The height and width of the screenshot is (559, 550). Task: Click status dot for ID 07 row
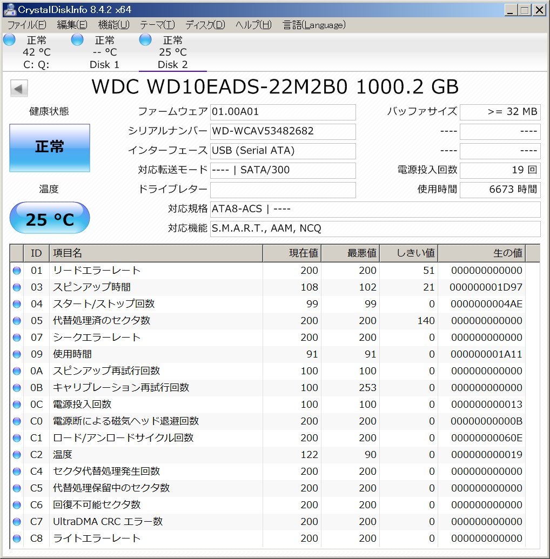17,338
